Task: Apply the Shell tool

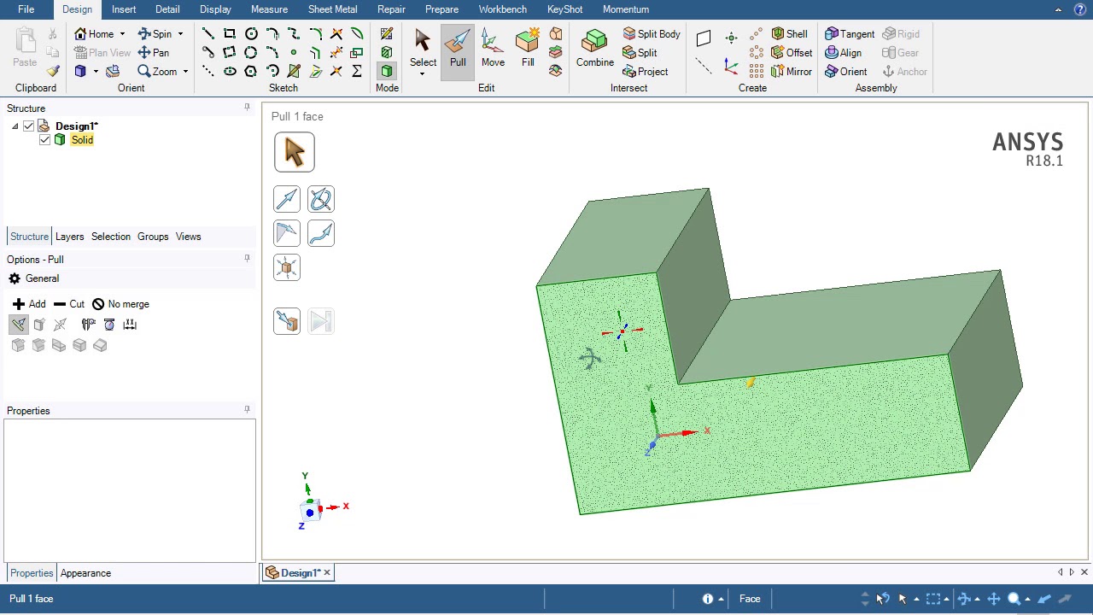Action: tap(789, 34)
